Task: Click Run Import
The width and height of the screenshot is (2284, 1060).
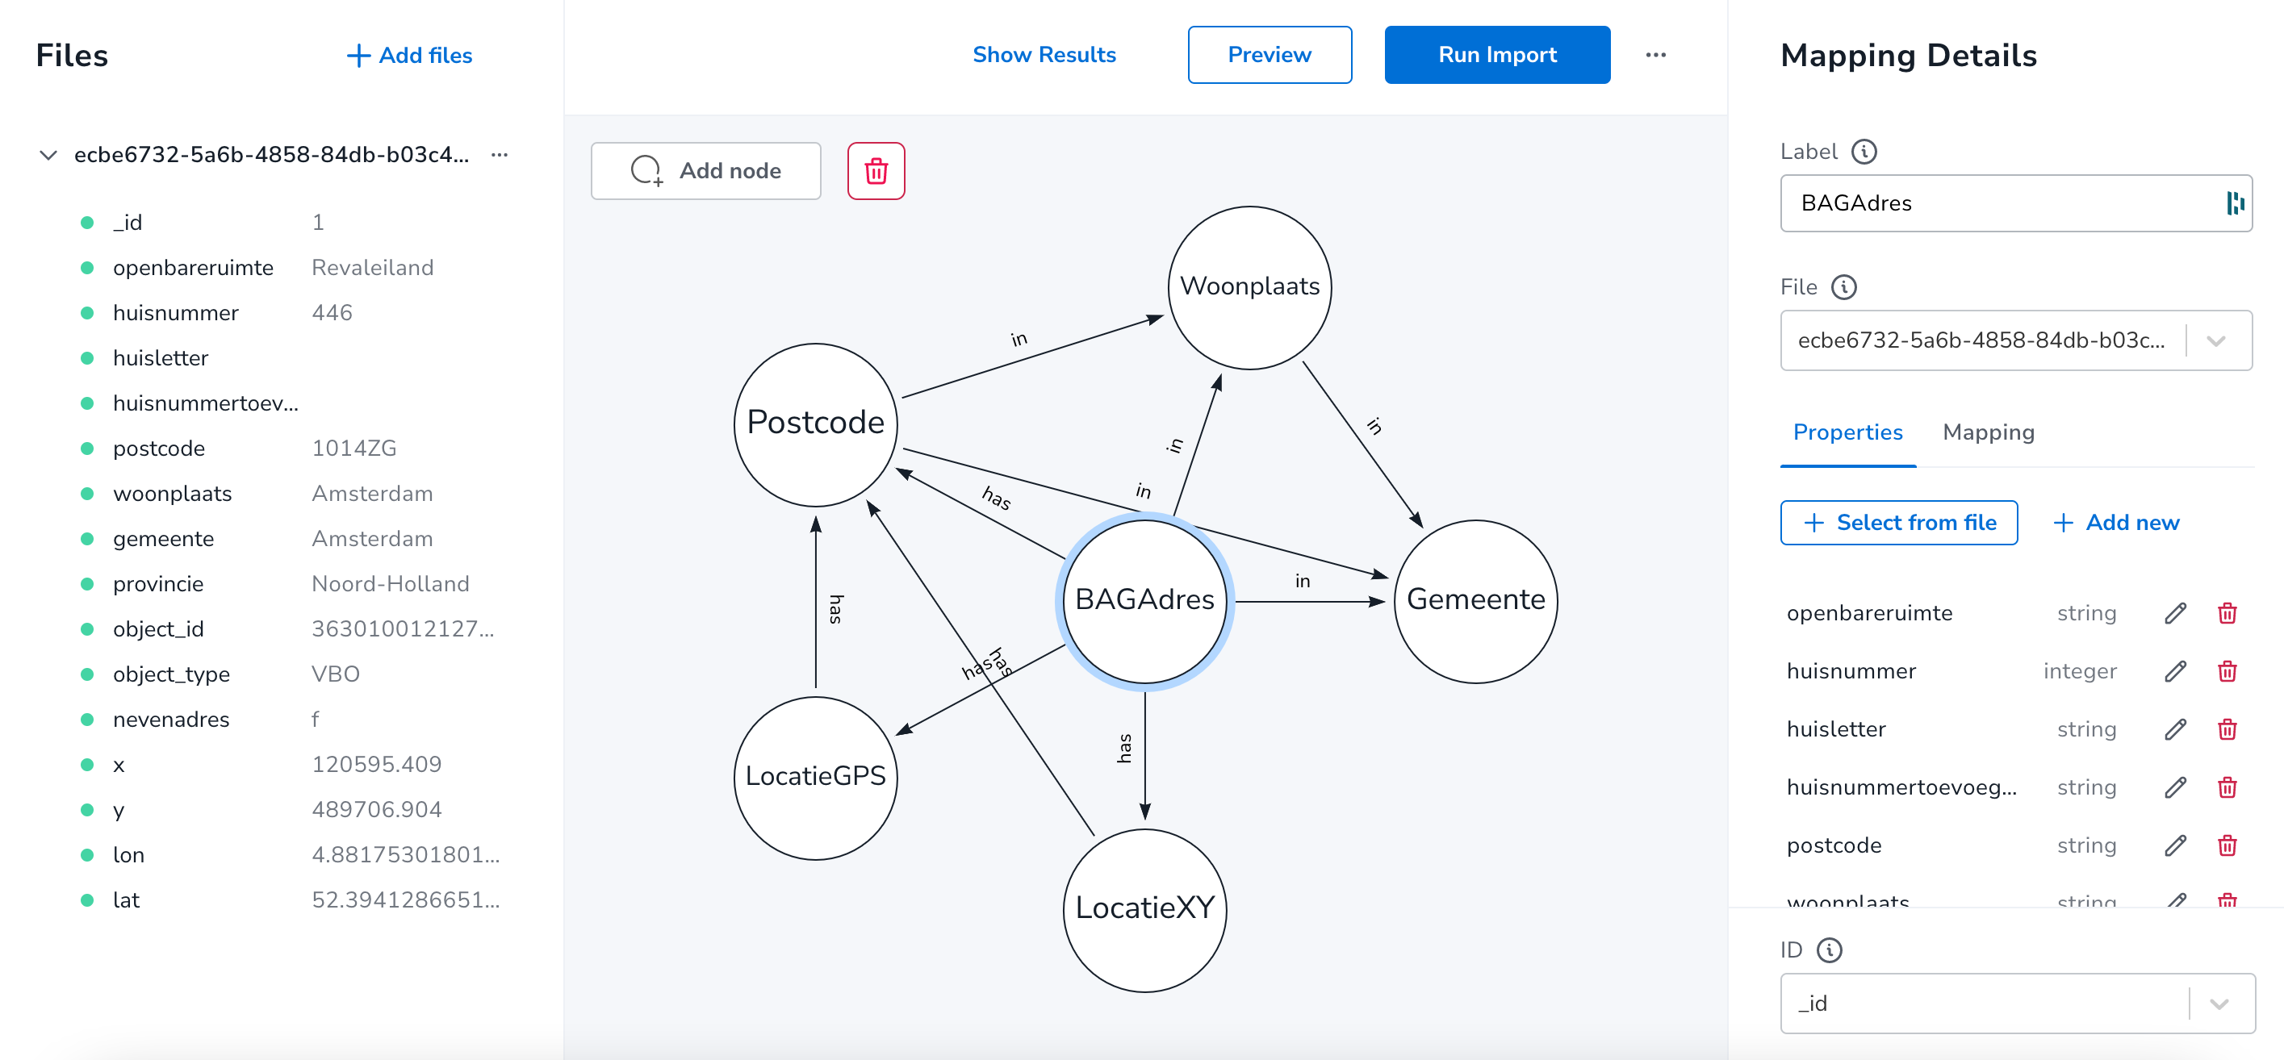Action: [x=1496, y=54]
